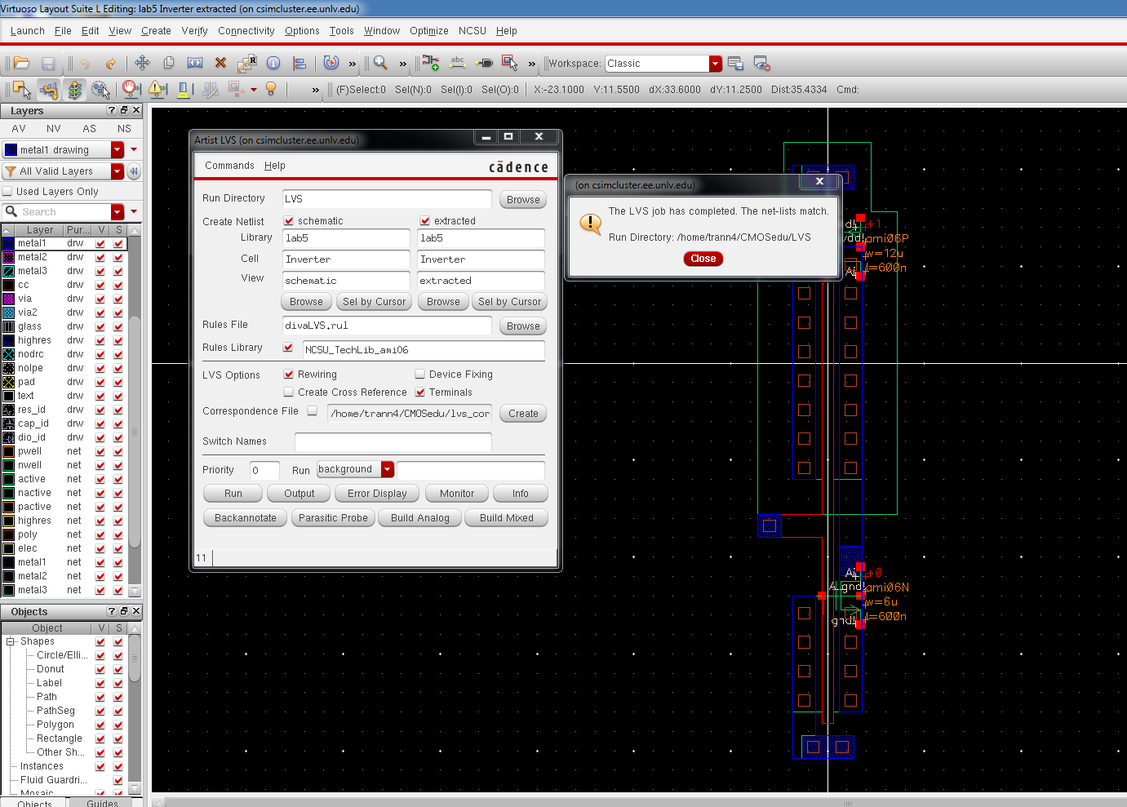This screenshot has width=1127, height=807.
Task: Click the magnifier Zoom icon
Action: (380, 63)
